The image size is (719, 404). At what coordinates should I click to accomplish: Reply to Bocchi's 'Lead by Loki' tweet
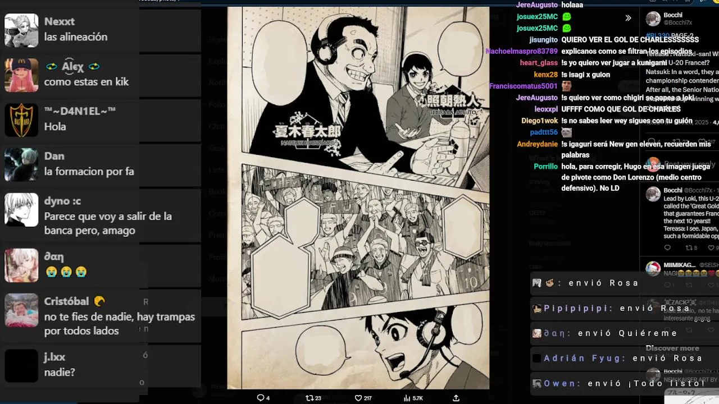667,247
